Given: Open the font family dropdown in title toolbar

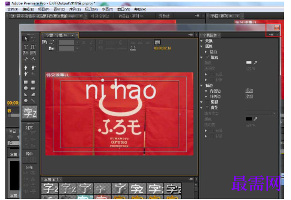Looking at the screenshot, I should point(77,42).
